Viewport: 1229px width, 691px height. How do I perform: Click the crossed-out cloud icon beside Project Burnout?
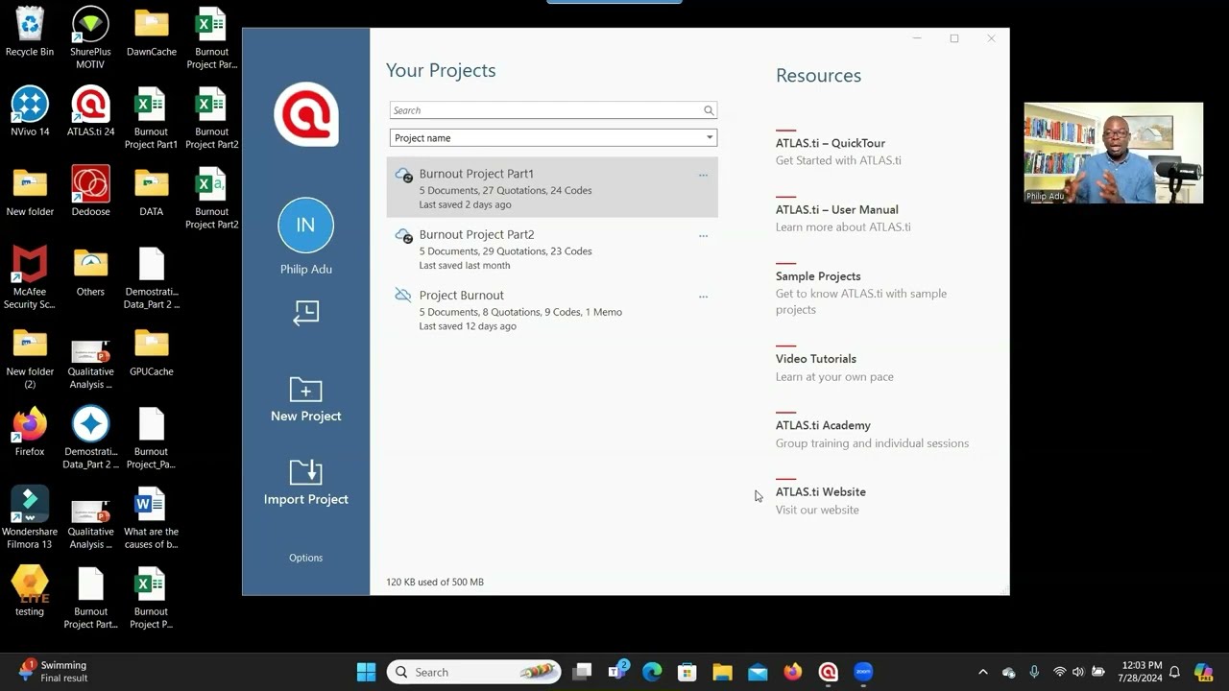(403, 296)
